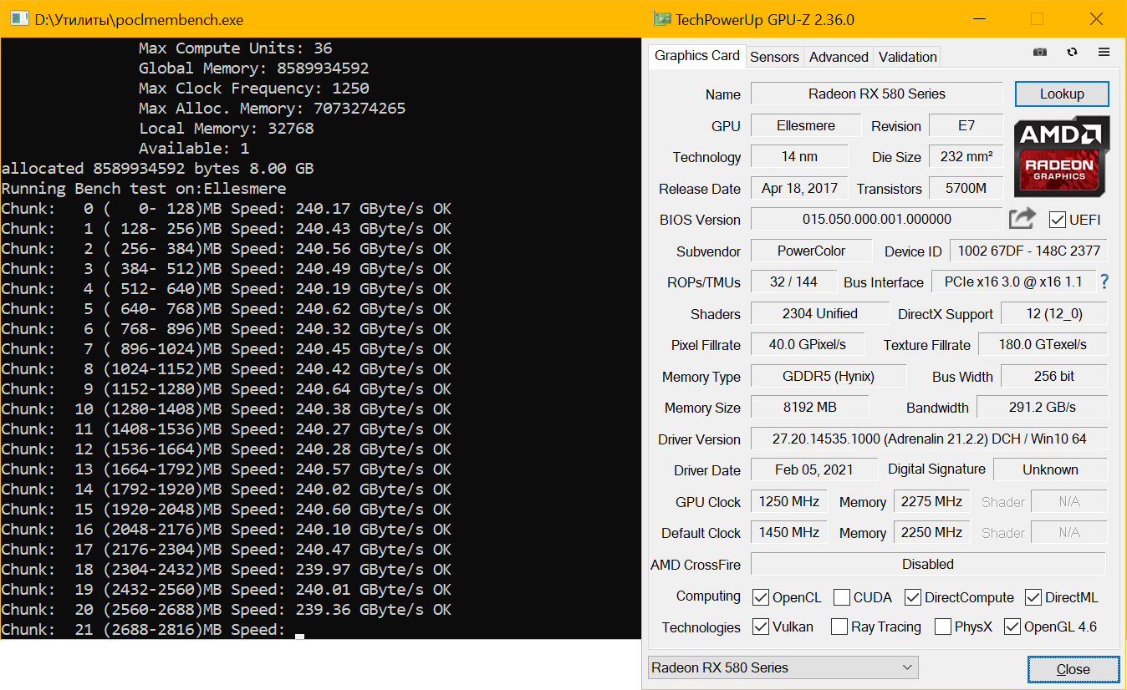This screenshot has width=1127, height=690.
Task: Click the 'allocated 8589934592 bytes 8.00 GB' line
Action: (158, 169)
